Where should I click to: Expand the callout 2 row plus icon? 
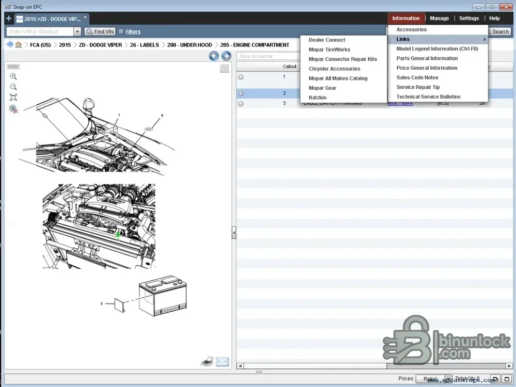point(241,93)
